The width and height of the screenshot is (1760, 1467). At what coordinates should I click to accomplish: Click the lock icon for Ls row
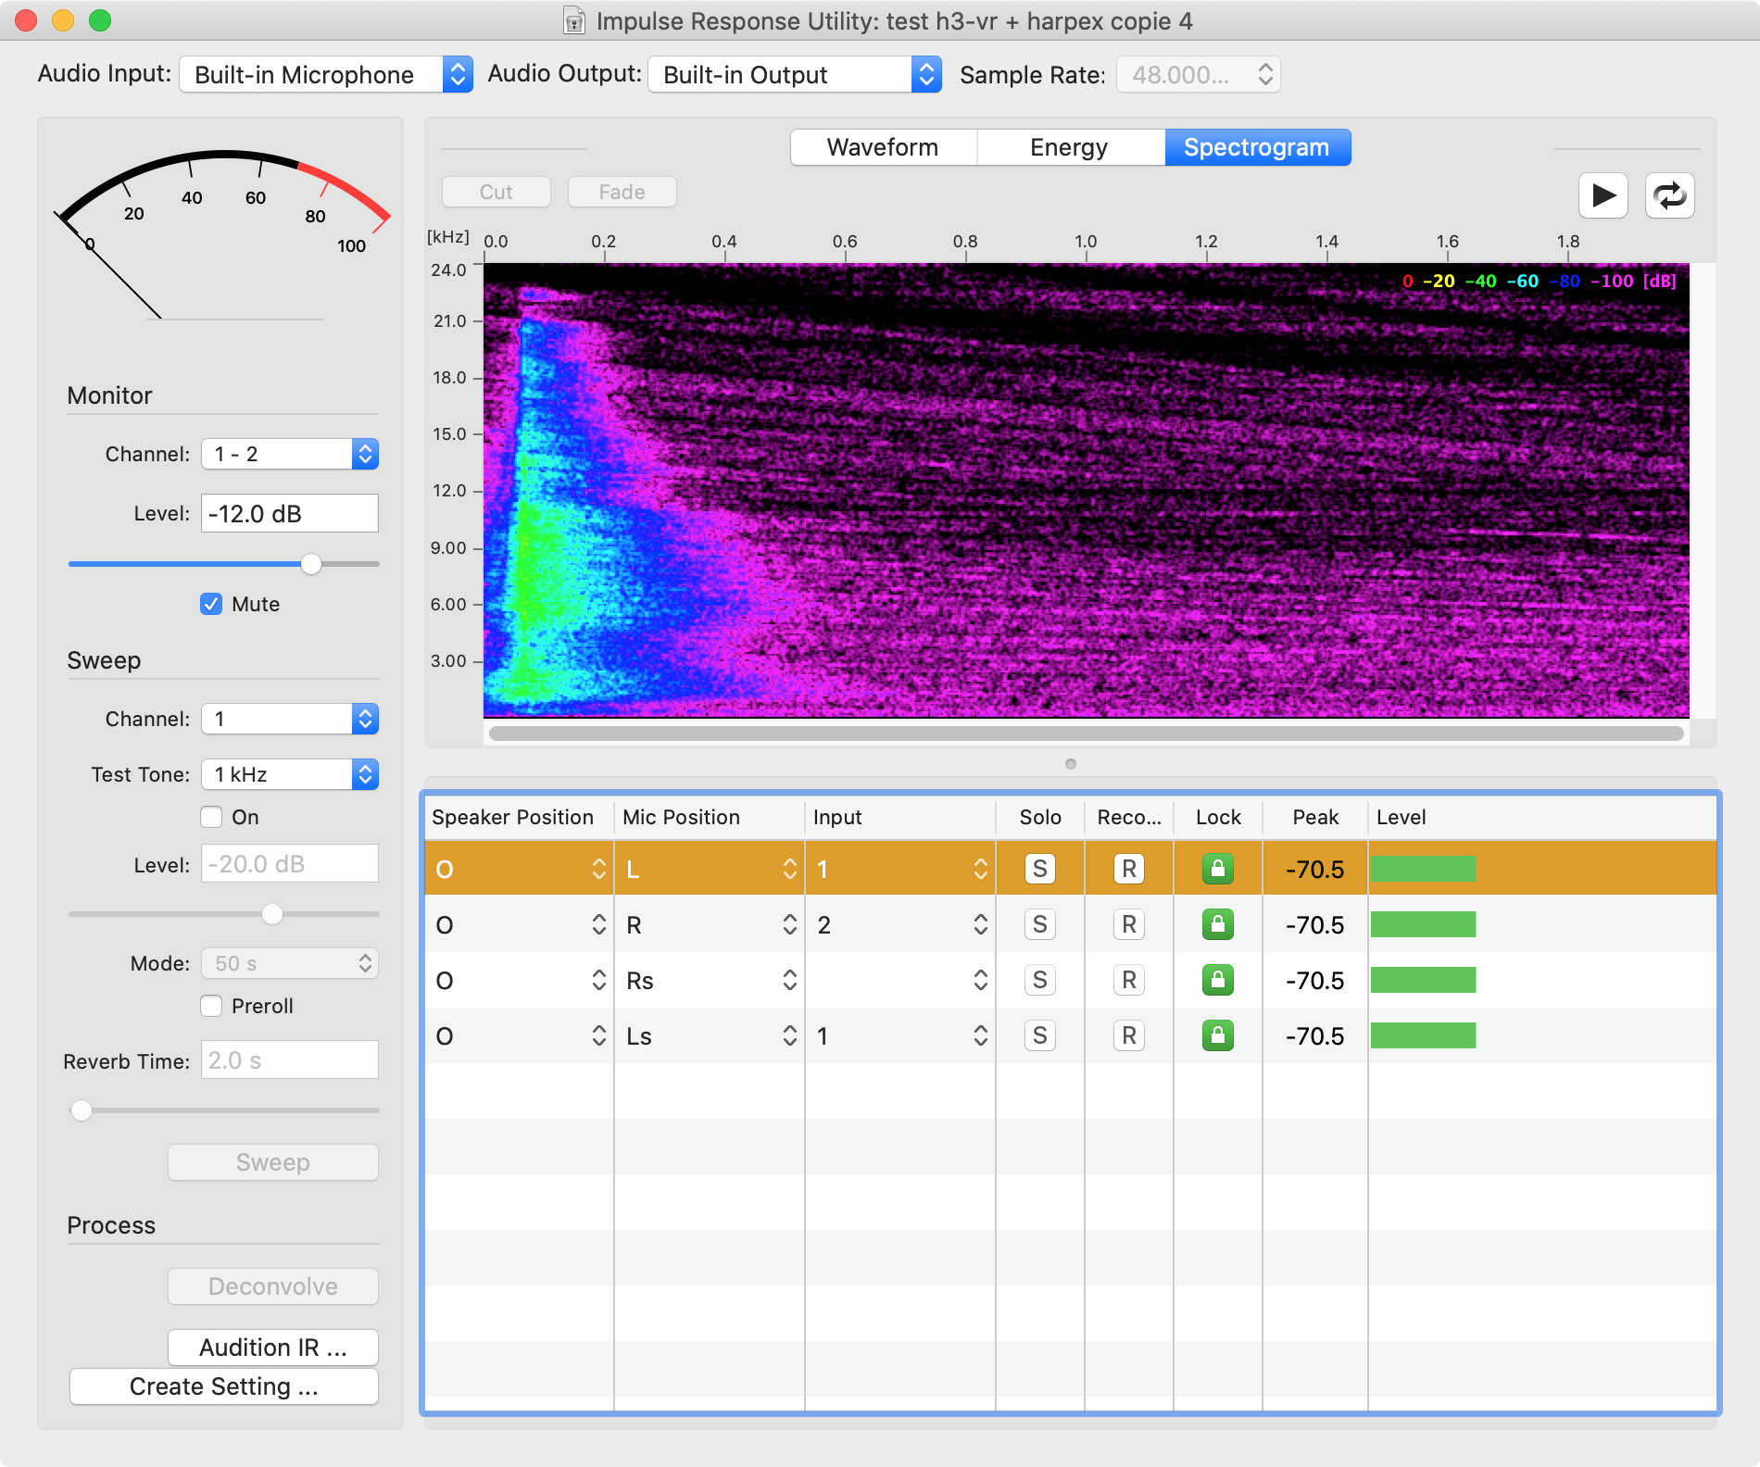pos(1217,1035)
